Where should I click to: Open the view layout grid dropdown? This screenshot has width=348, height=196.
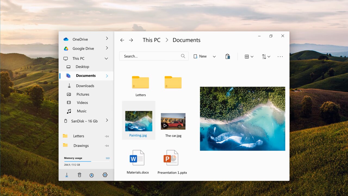249,57
